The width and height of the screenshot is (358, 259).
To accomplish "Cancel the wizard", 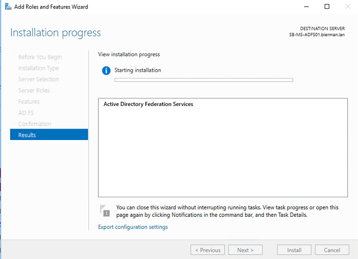I will click(332, 250).
